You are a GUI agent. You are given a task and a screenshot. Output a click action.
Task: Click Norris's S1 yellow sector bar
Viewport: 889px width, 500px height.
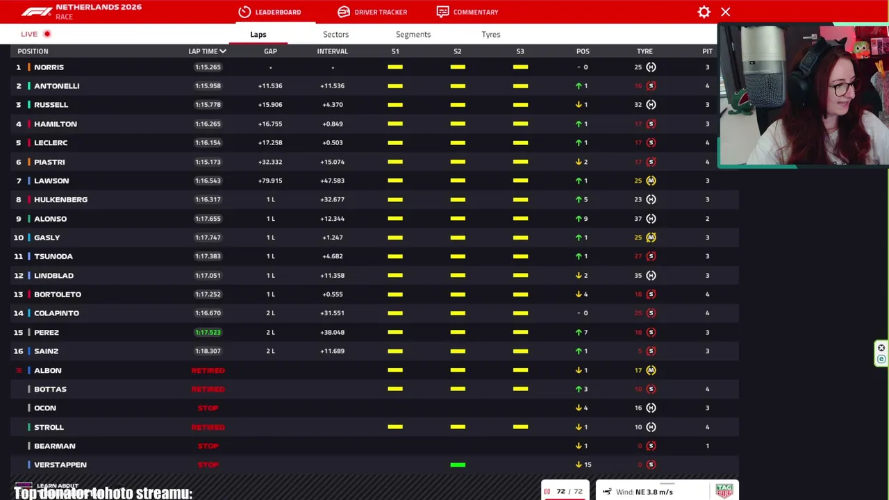click(395, 67)
